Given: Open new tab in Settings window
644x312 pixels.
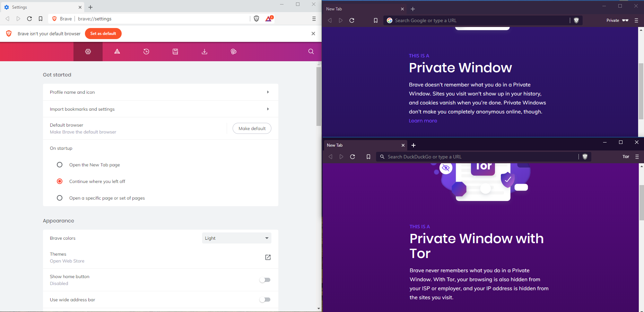Looking at the screenshot, I should tap(90, 7).
